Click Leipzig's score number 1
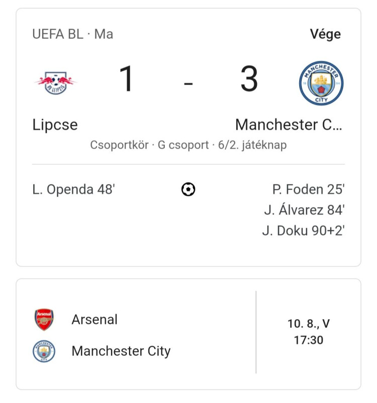This screenshot has width=377, height=403. pyautogui.click(x=126, y=79)
